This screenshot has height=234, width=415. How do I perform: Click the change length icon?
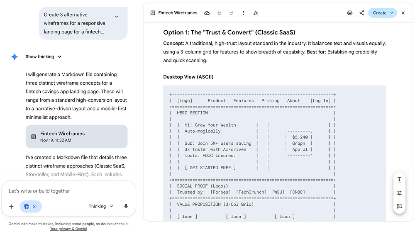(x=399, y=180)
